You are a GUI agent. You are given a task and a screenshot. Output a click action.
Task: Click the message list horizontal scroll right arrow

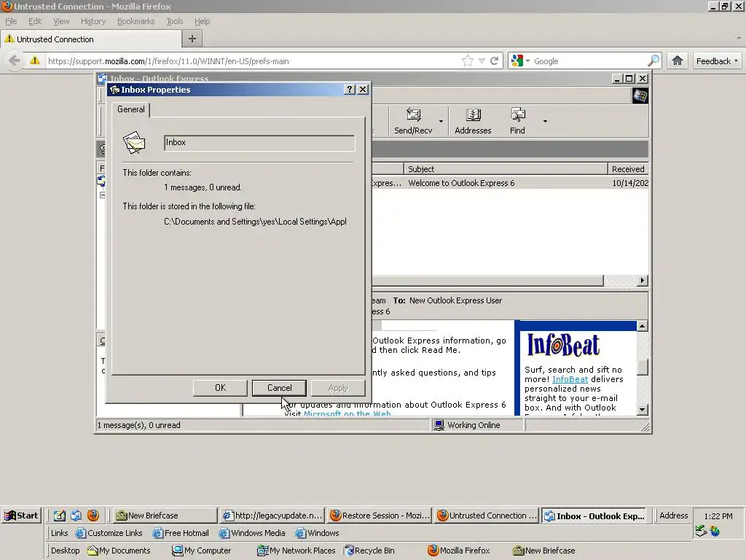tap(643, 281)
